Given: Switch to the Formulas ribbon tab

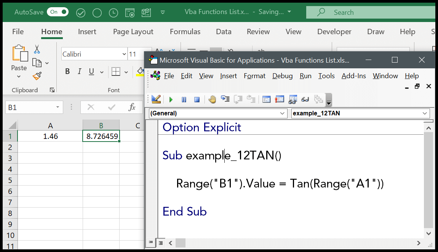Looking at the screenshot, I should [x=185, y=32].
